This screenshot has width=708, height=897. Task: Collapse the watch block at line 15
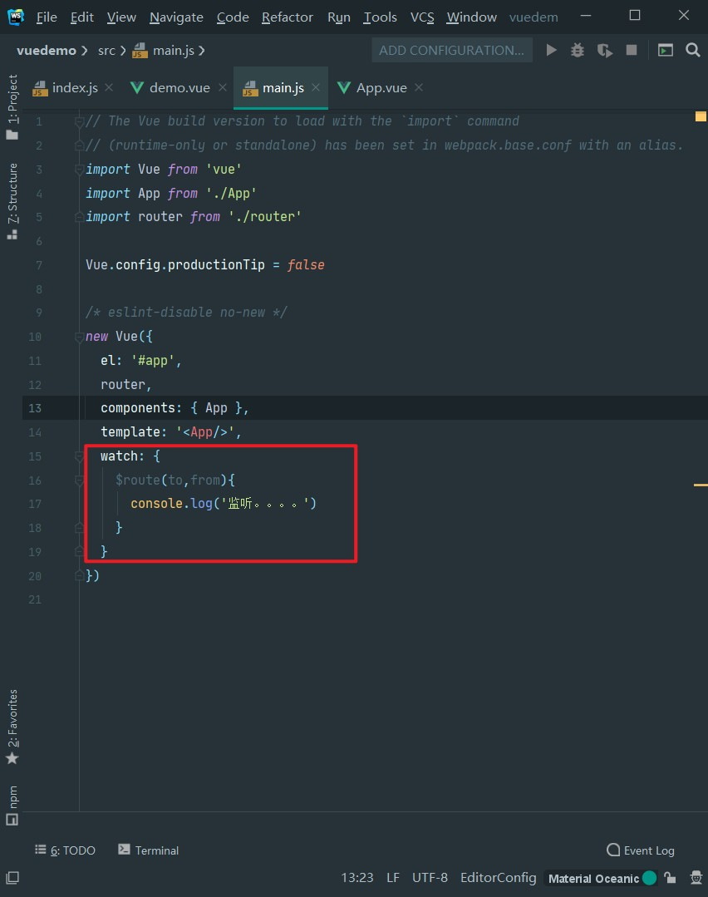80,456
